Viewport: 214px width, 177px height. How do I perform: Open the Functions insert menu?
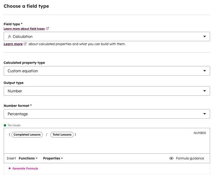coord(28,158)
